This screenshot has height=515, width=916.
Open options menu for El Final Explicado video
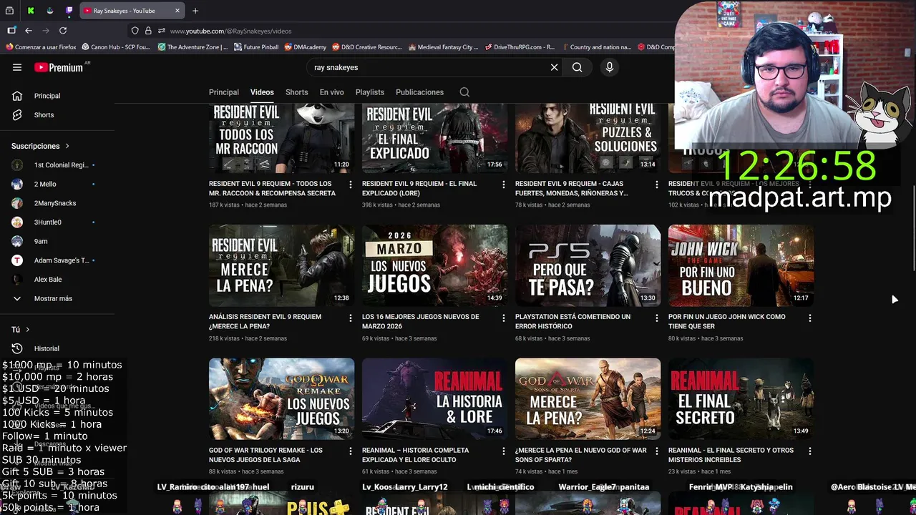(503, 185)
